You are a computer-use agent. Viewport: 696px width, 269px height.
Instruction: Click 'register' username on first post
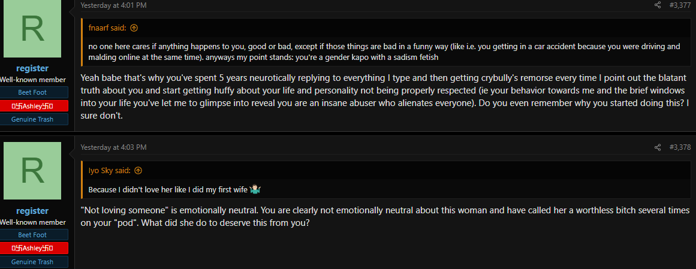coord(32,68)
